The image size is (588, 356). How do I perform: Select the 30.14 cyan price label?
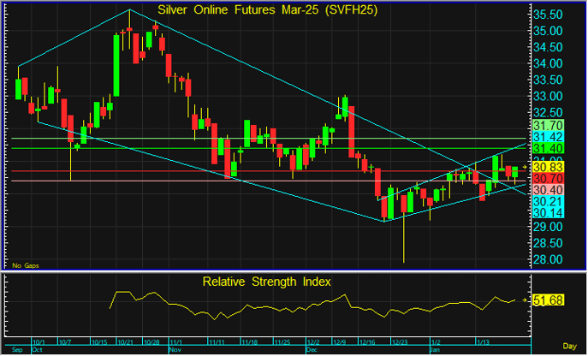pos(547,211)
